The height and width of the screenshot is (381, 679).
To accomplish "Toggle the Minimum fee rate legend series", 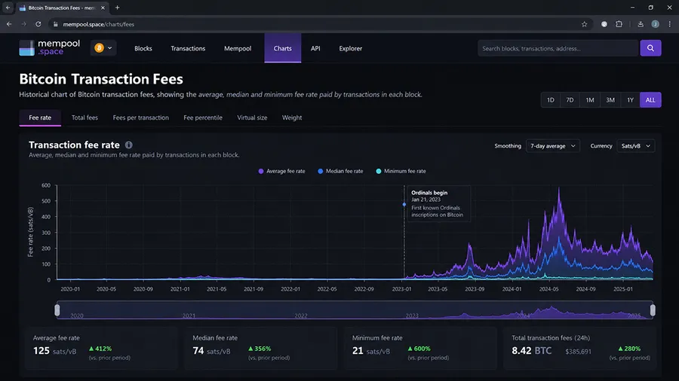I will click(x=401, y=171).
